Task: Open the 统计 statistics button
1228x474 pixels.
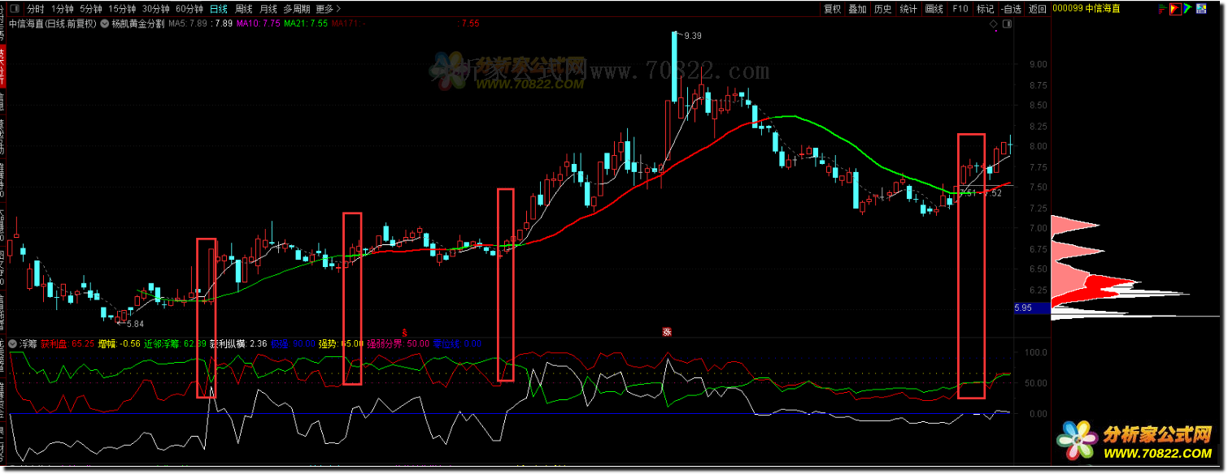Action: [909, 9]
